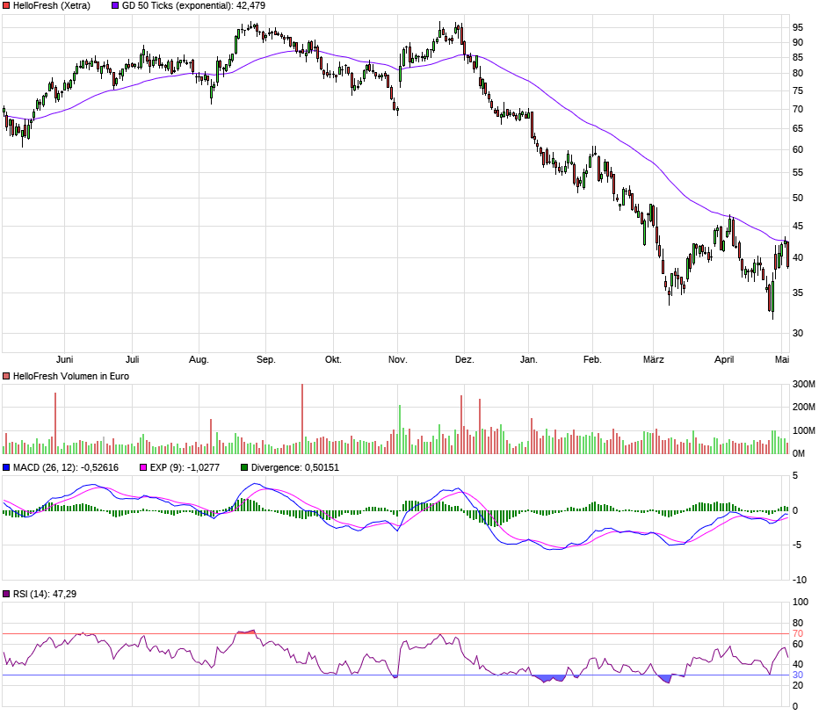This screenshot has height=715, width=826.
Task: Click the 'Juni' month label on time axis
Action: click(64, 359)
